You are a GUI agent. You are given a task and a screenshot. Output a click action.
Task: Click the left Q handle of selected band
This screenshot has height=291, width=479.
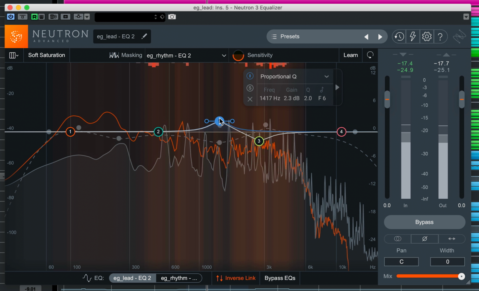pos(207,121)
